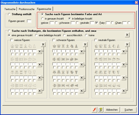Screen dimensions: 139x115
Task: Uncheck the neutrale checkbox
Action: click(96, 23)
